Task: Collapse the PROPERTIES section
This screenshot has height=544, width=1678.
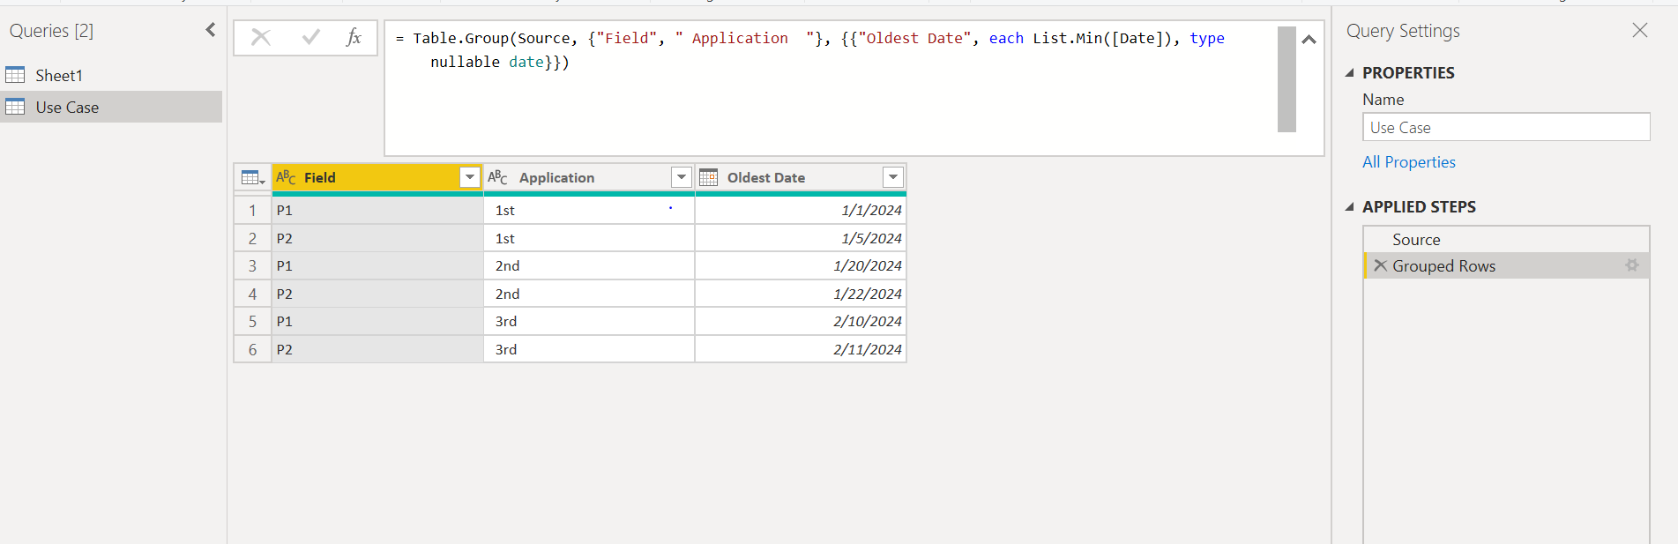Action: point(1349,73)
